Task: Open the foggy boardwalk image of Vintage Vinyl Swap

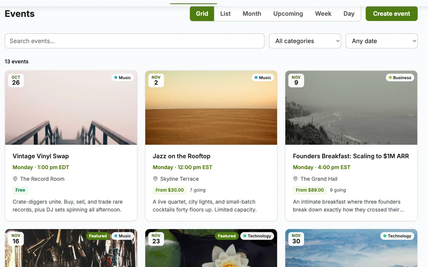Action: (71, 108)
